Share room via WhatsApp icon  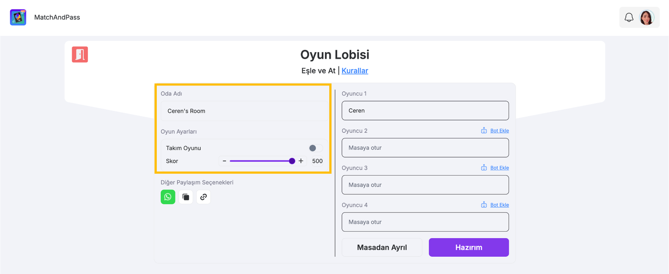tap(168, 197)
